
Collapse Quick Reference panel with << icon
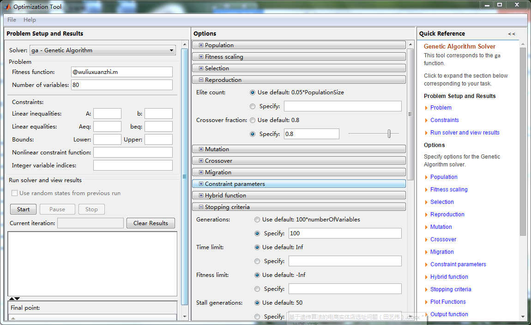pos(512,34)
